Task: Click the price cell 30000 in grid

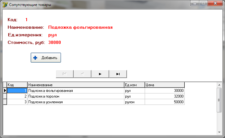Action: 165,91
